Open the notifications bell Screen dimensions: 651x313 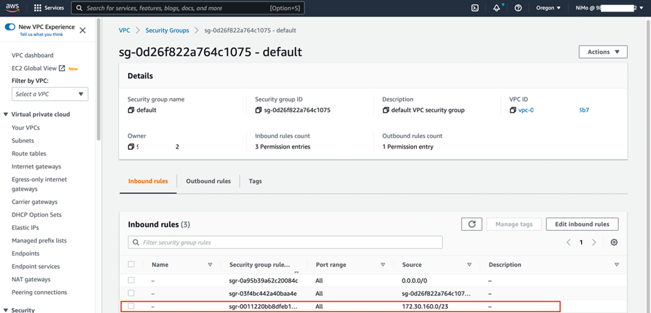point(497,8)
